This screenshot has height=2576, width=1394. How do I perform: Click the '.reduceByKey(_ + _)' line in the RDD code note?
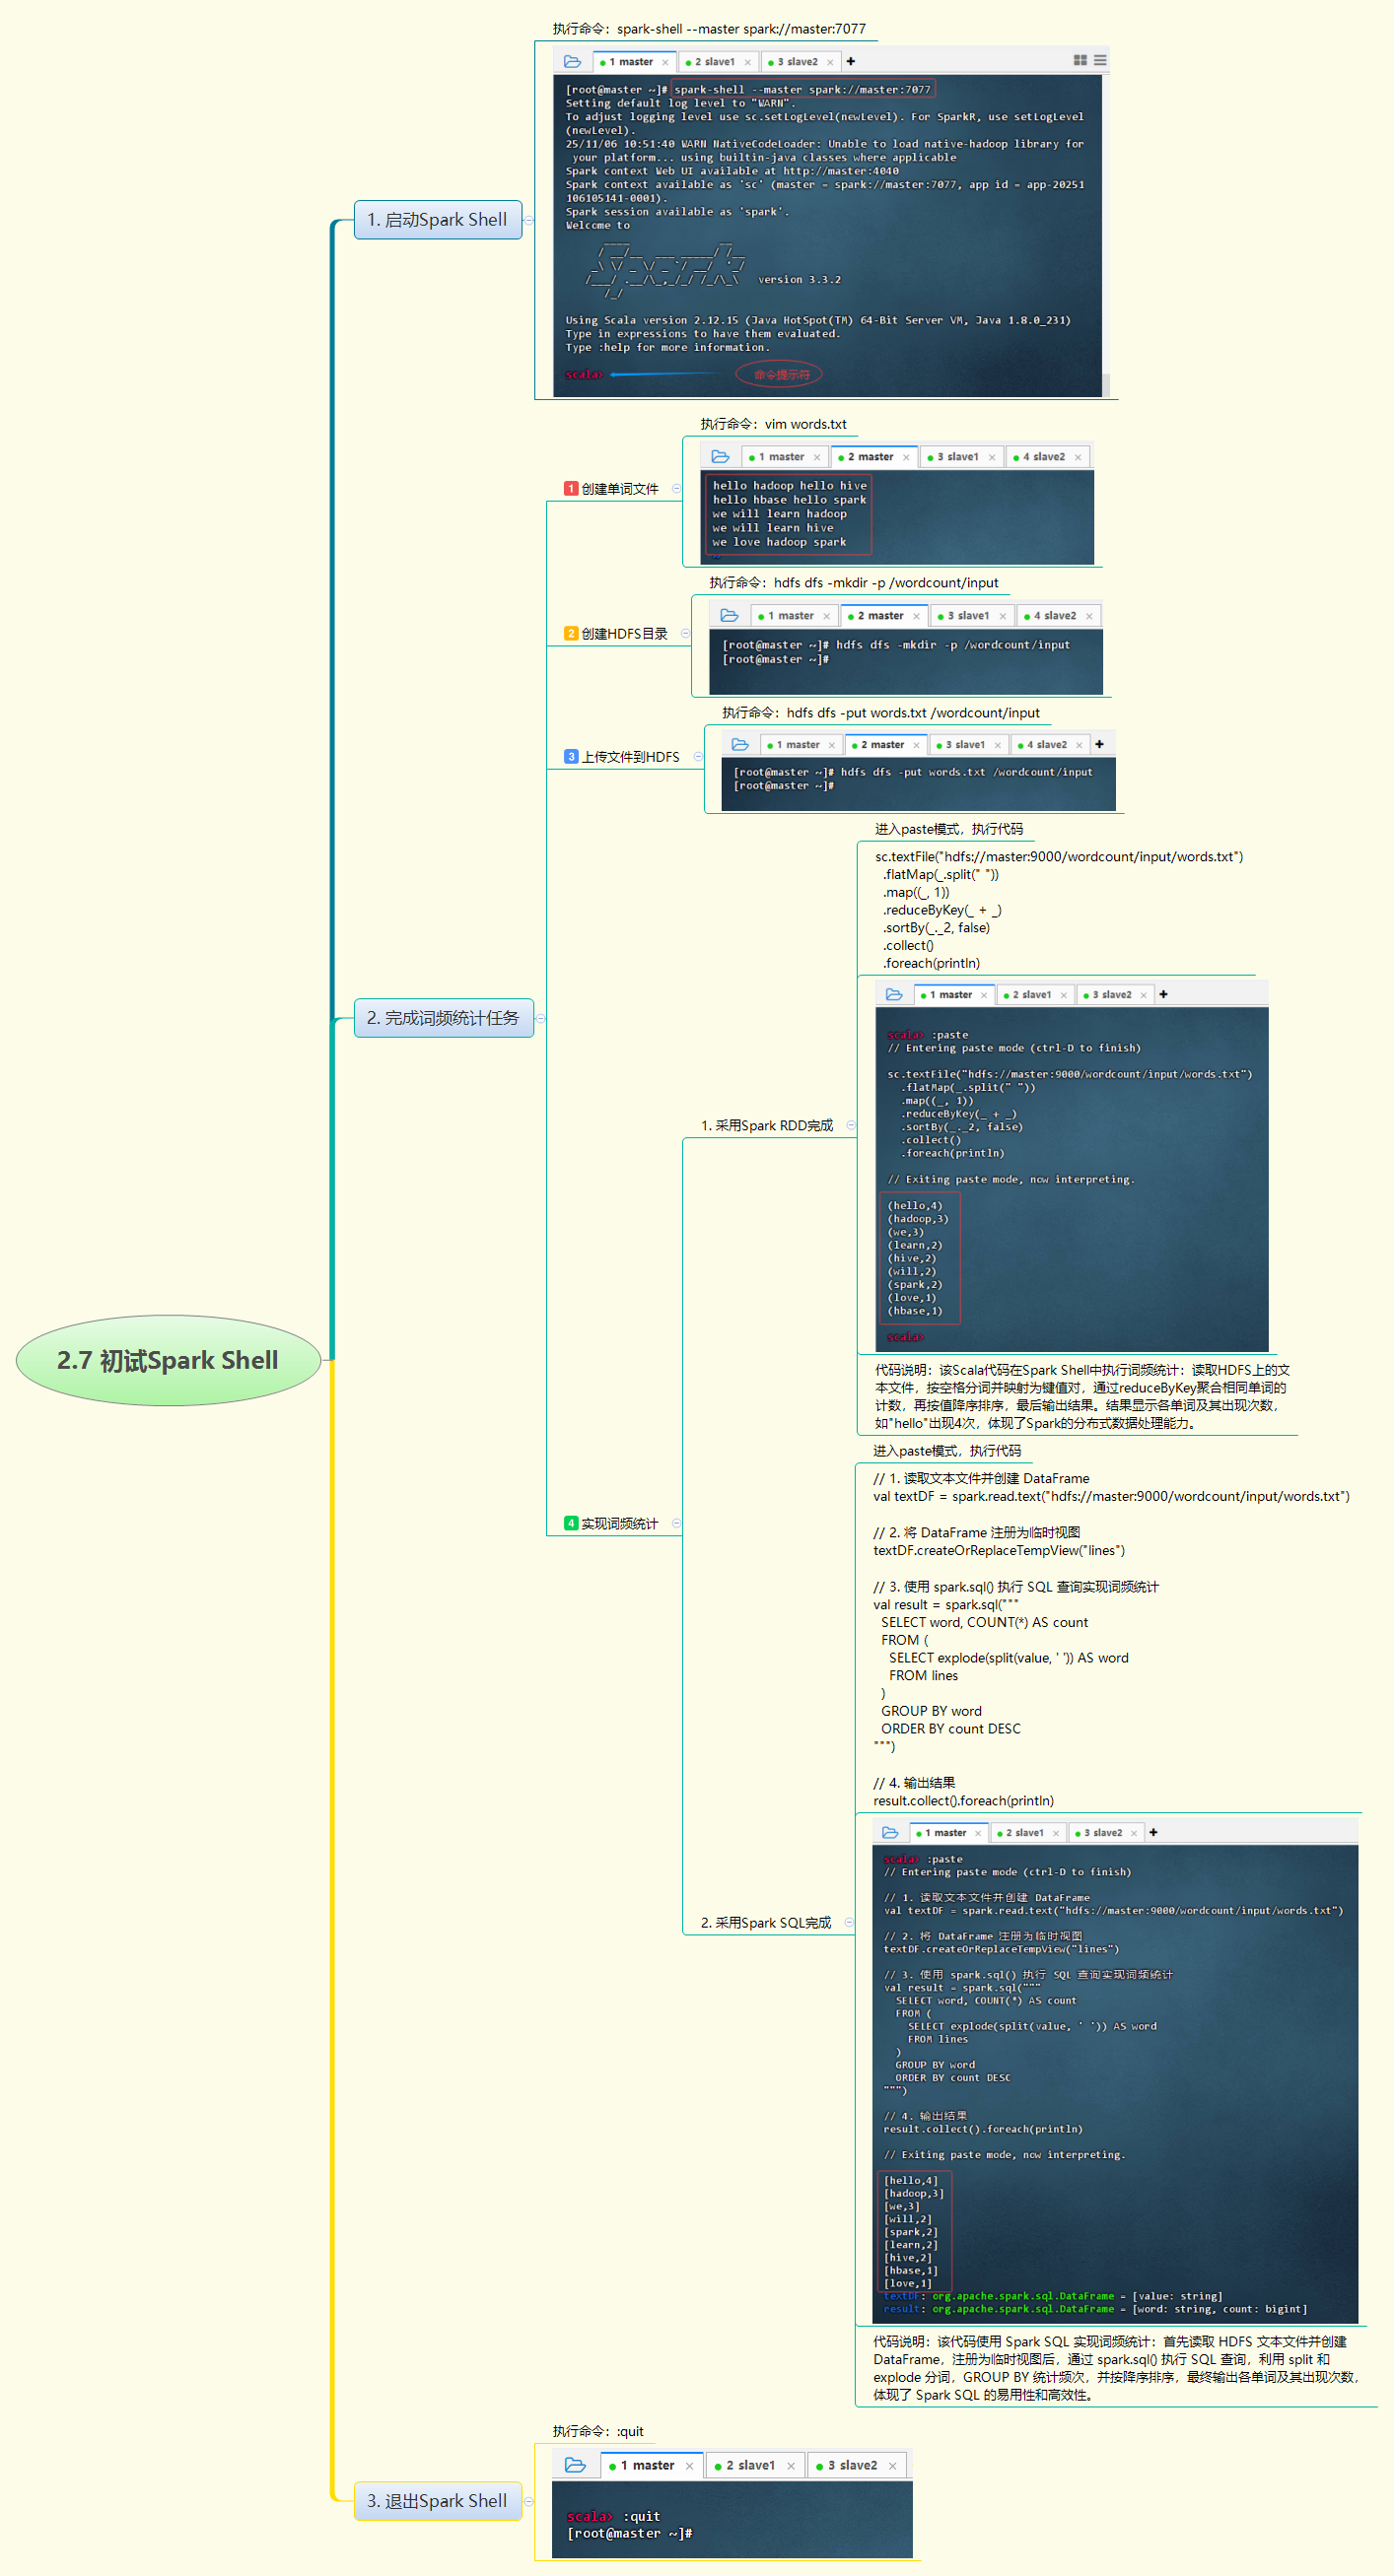pyautogui.click(x=941, y=910)
